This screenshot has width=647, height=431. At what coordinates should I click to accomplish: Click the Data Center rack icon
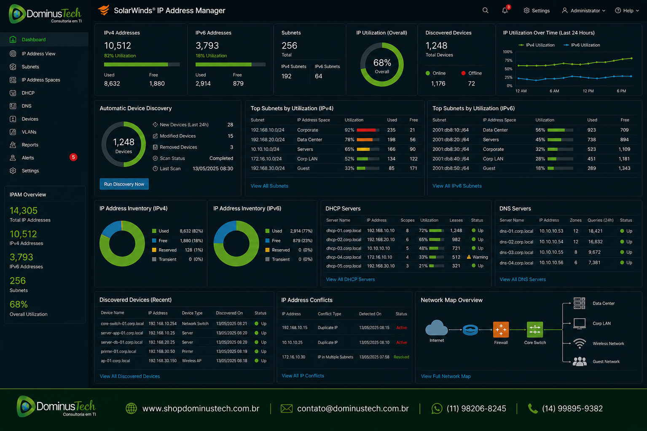click(580, 303)
